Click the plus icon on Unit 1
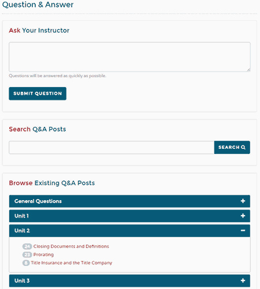The height and width of the screenshot is (289, 260). [243, 216]
